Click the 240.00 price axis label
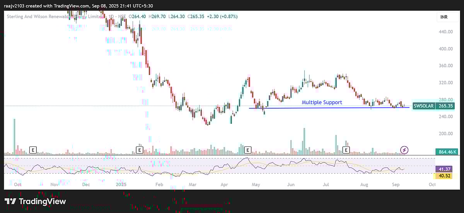Viewport: 464px width, 213px height. [x=446, y=116]
